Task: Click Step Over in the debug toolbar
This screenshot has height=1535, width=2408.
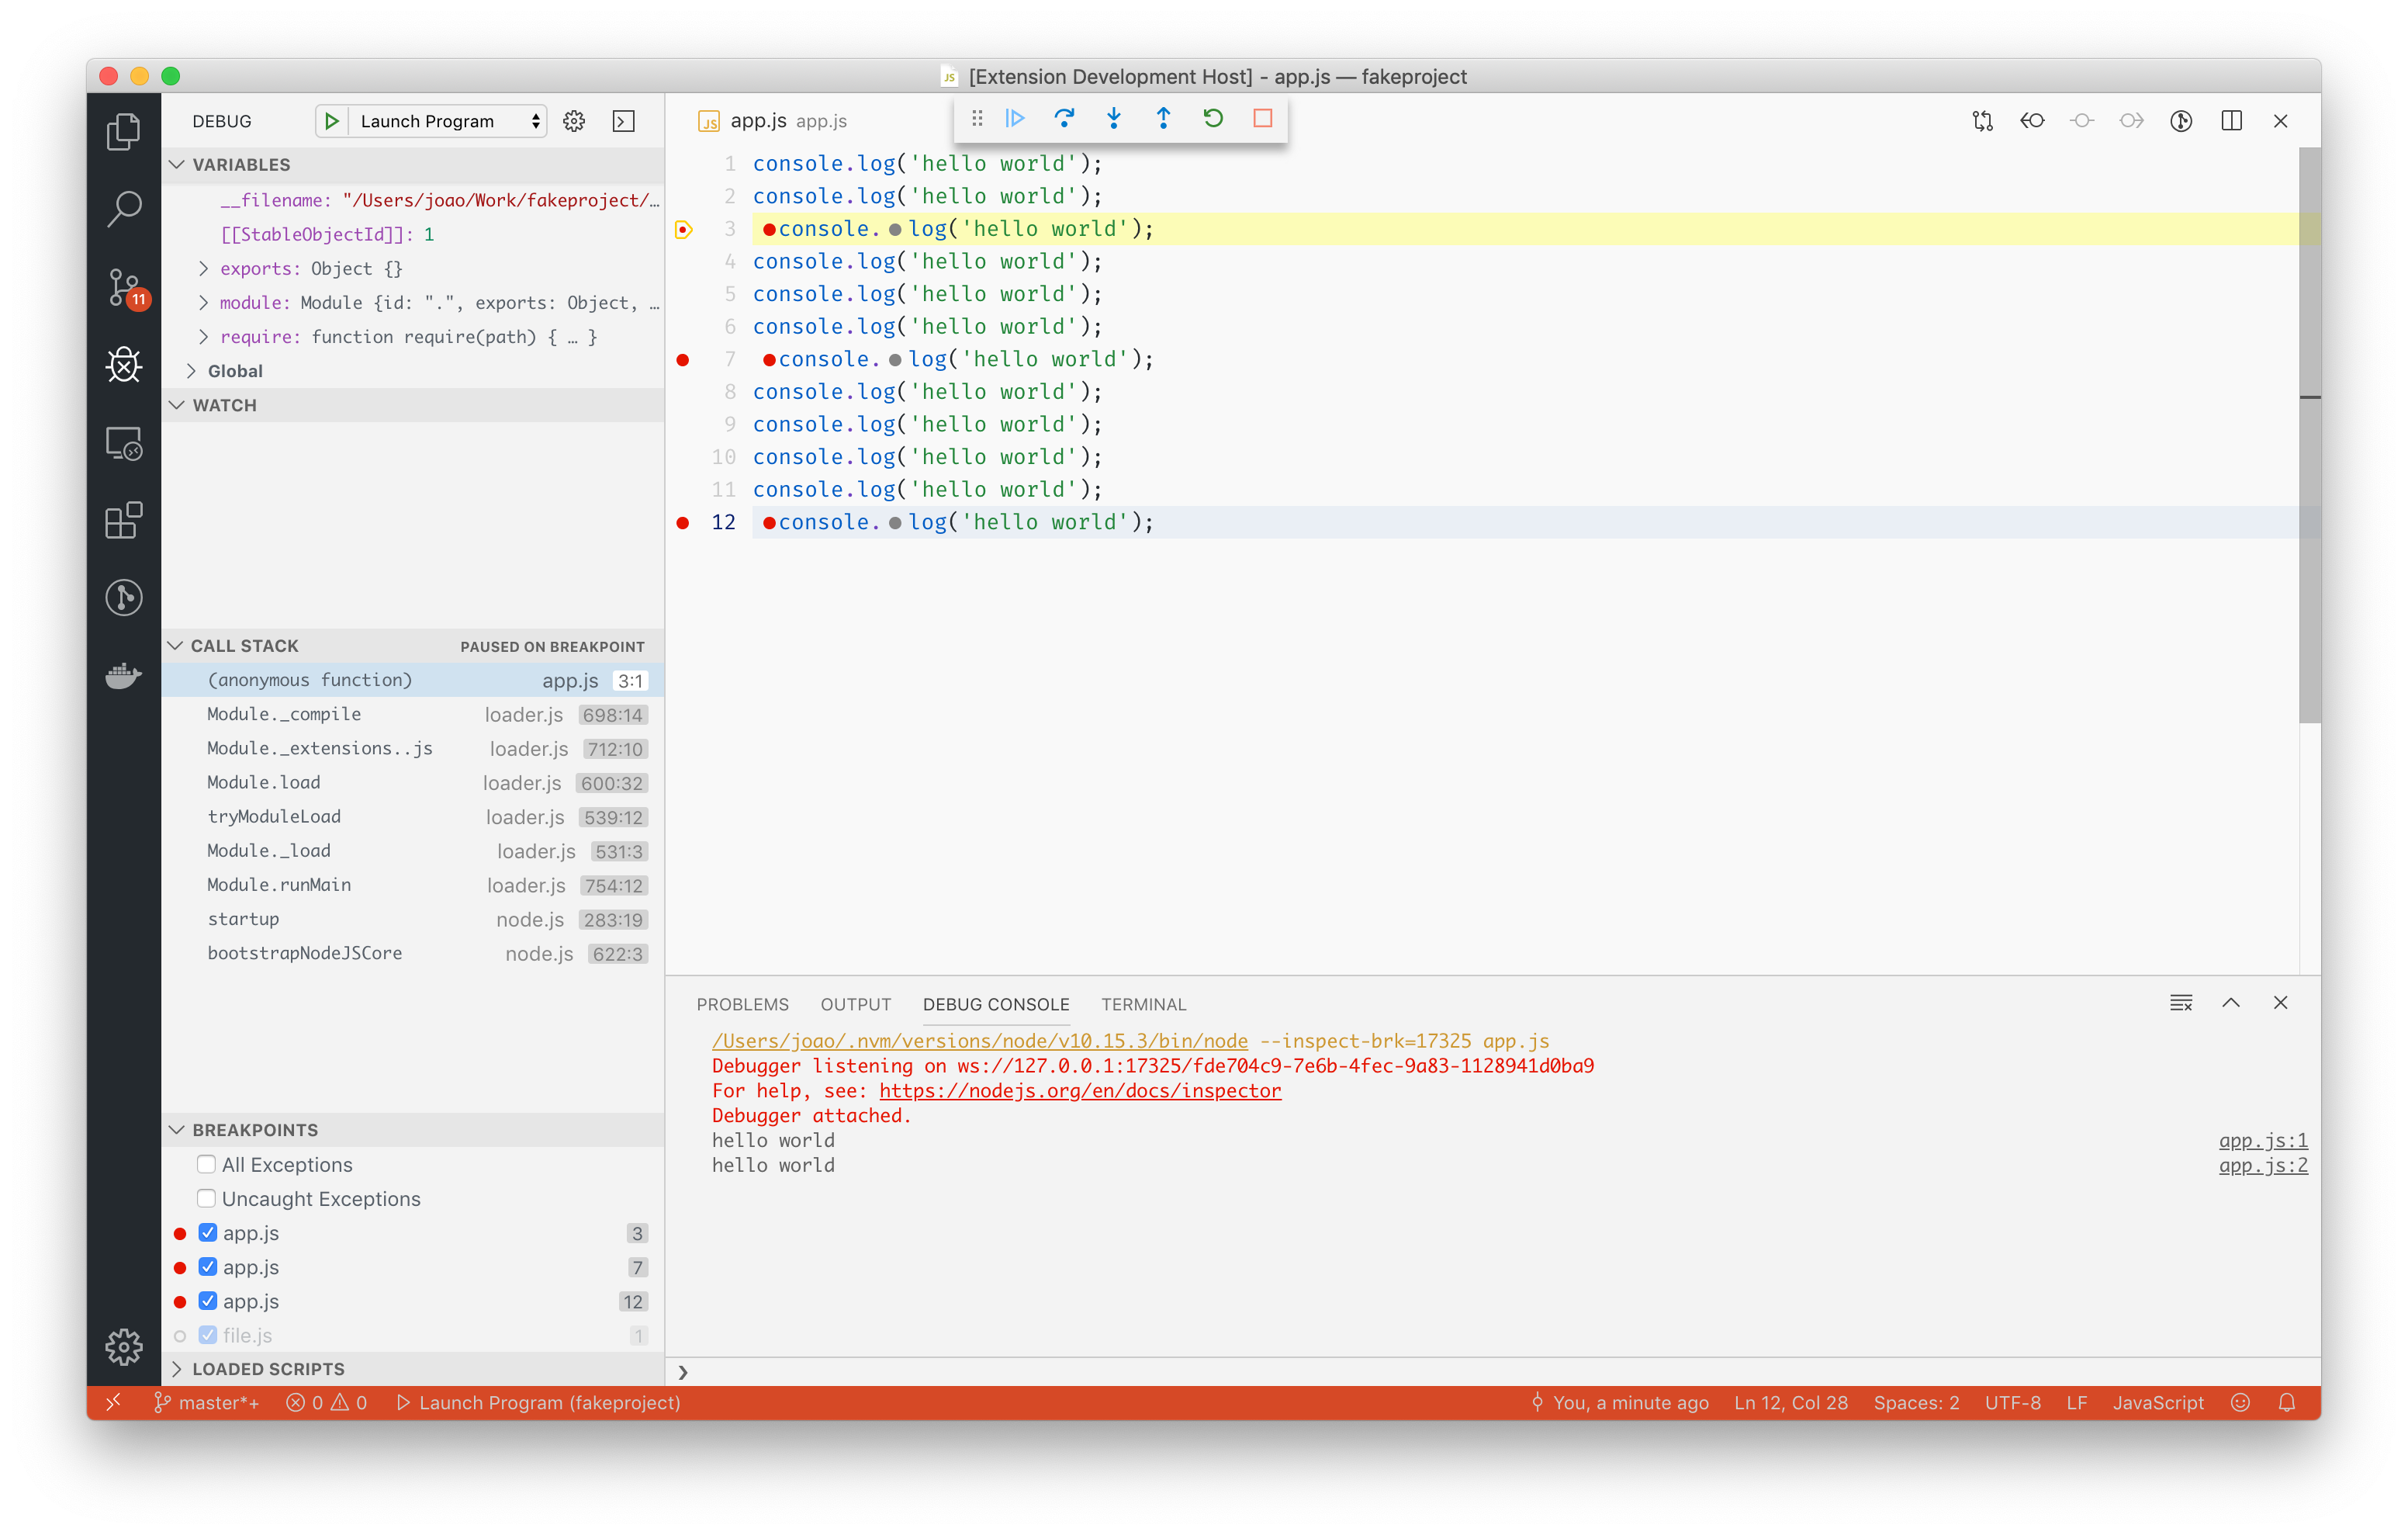Action: pyautogui.click(x=1064, y=118)
